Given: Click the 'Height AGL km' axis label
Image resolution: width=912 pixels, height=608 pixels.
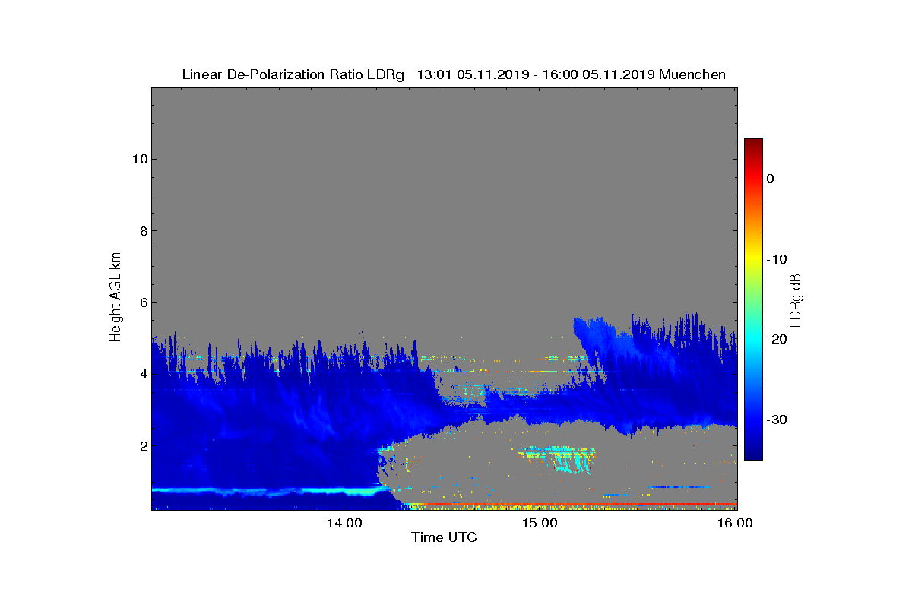Looking at the screenshot, I should pyautogui.click(x=116, y=297).
